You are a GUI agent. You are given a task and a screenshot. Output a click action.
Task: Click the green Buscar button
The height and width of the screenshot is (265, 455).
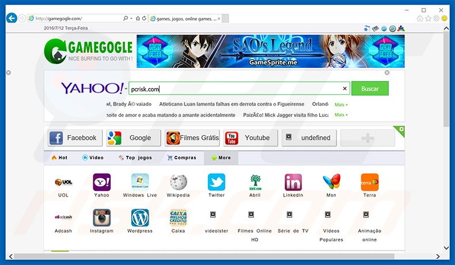(370, 89)
